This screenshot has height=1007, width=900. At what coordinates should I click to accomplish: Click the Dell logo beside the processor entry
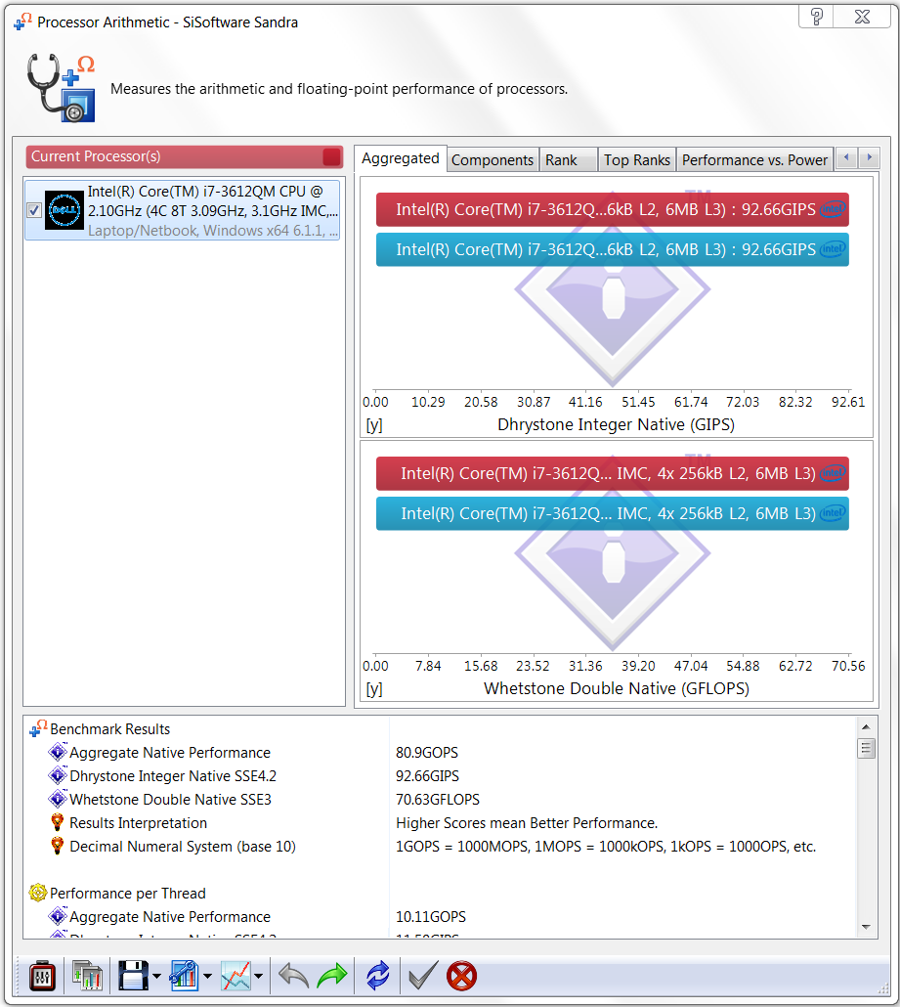click(64, 210)
